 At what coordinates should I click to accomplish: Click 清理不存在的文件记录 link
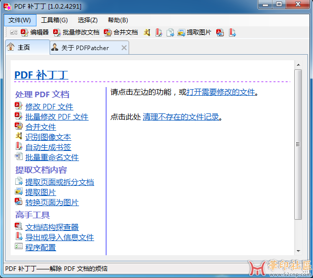(181, 117)
